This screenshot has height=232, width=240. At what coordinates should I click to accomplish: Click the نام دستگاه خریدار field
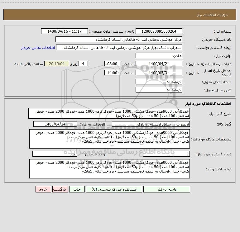pos(119,39)
